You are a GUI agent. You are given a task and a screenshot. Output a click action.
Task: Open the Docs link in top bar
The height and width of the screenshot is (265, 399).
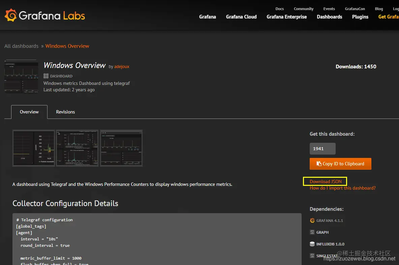coord(279,9)
